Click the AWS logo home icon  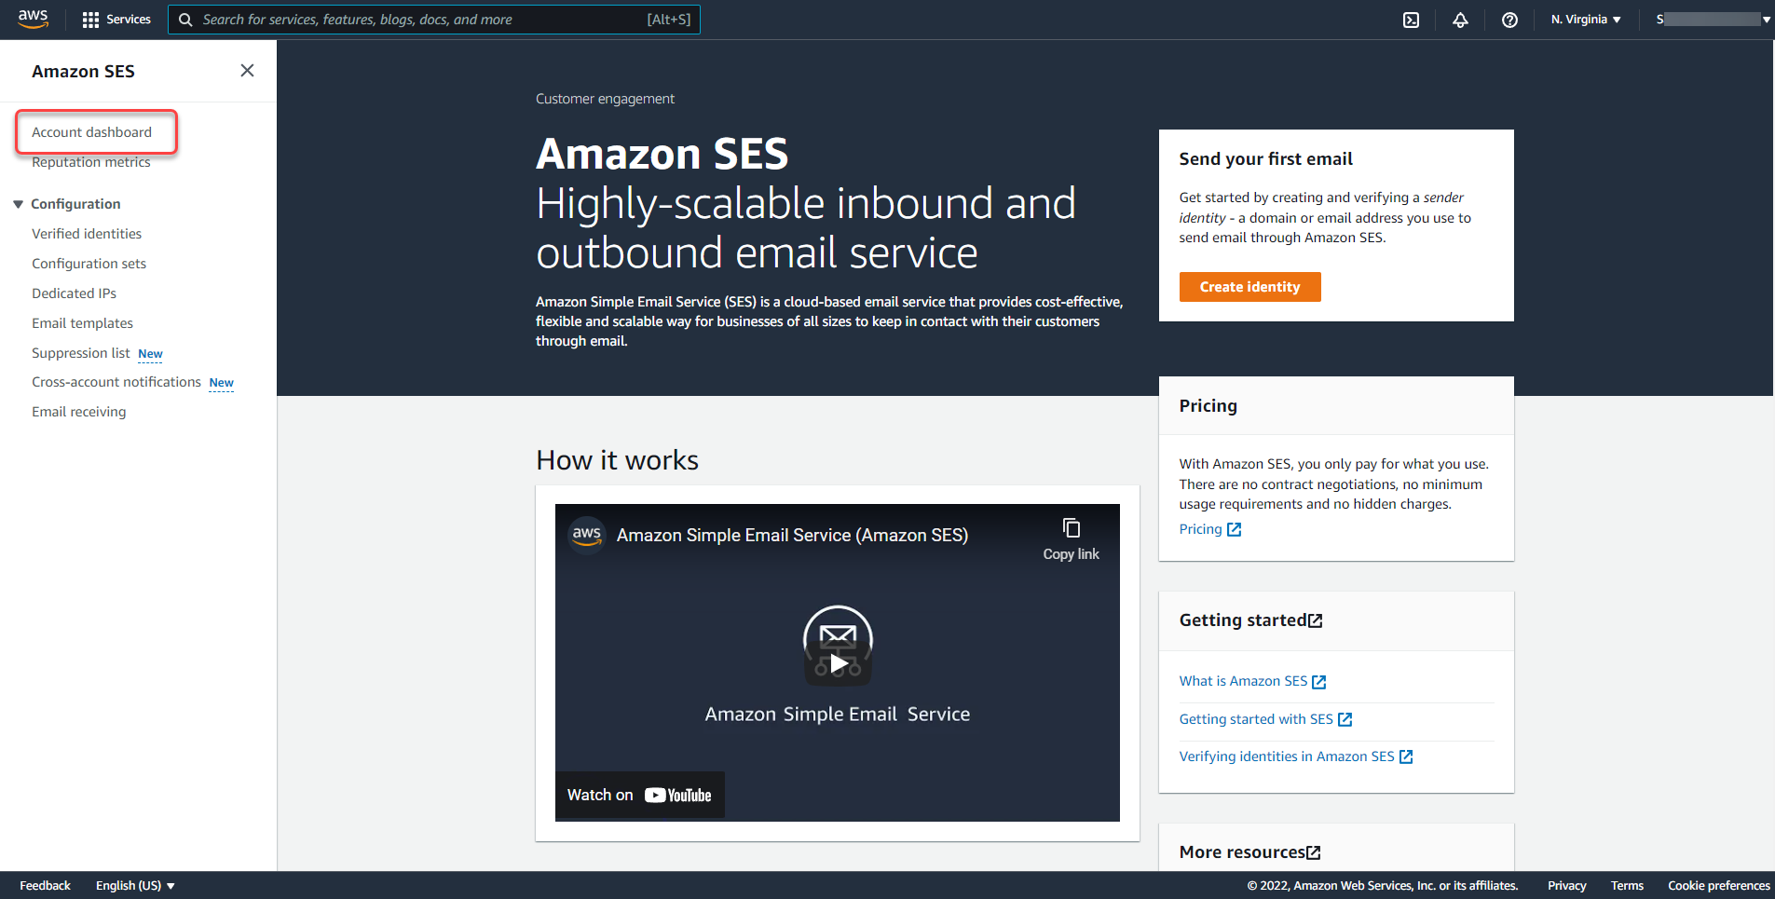34,19
